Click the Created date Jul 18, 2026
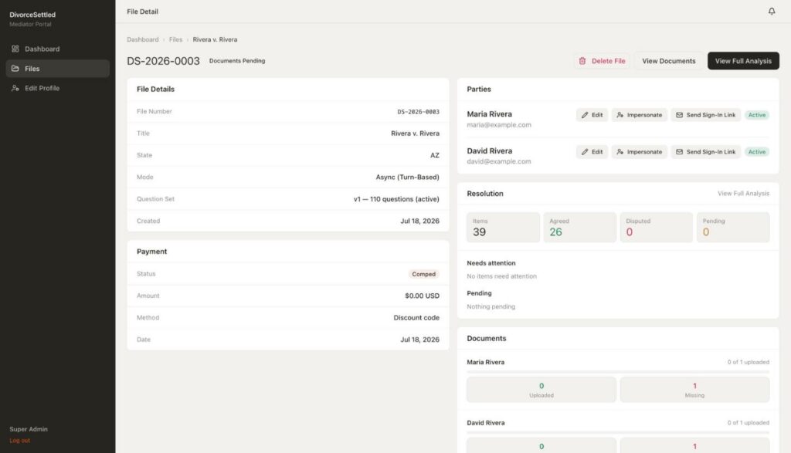The width and height of the screenshot is (791, 453). pyautogui.click(x=419, y=221)
